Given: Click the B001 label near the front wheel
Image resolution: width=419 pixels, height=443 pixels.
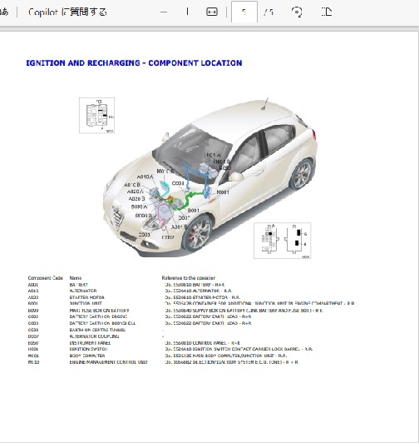Looking at the screenshot, I should tap(193, 210).
